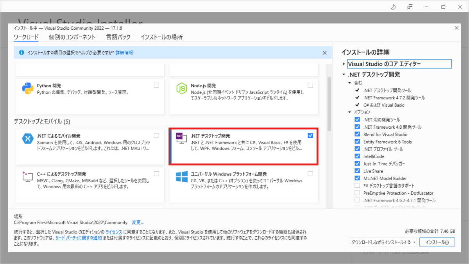469x264 pixels.
Task: Click the C++ desktop development workload icon
Action: click(x=28, y=177)
